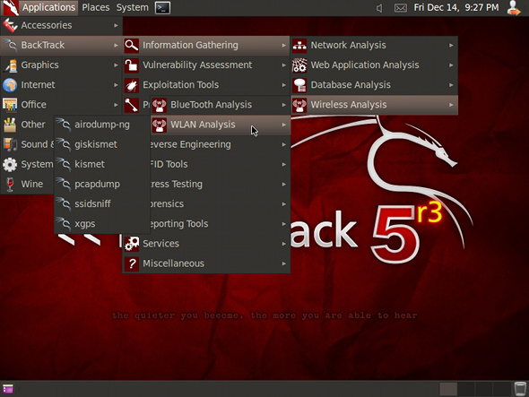
Task: Click the Web Application Analysis icon
Action: pos(299,65)
